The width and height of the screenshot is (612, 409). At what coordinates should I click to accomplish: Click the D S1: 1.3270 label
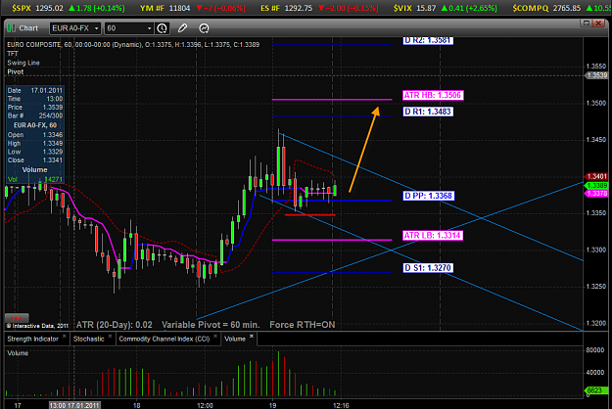tap(428, 268)
